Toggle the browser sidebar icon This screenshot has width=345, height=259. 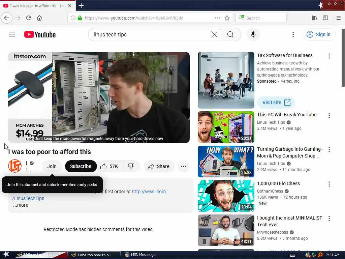pos(325,18)
